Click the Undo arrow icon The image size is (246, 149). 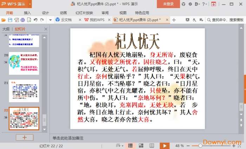pos(35,20)
